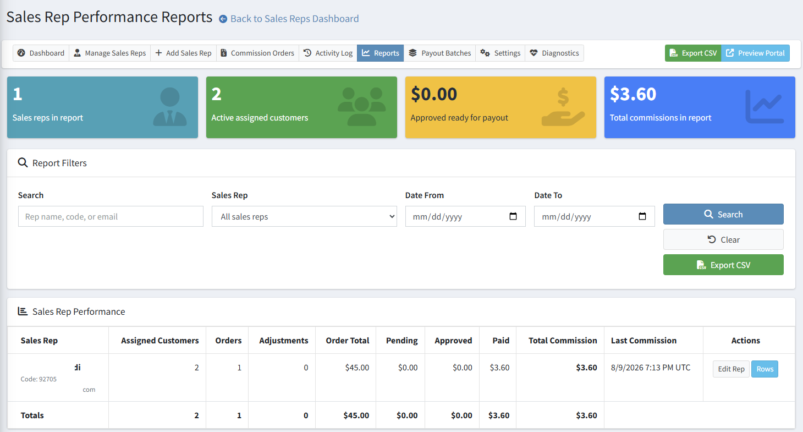The image size is (803, 432).
Task: Click the Totals row label
Action: coord(32,415)
